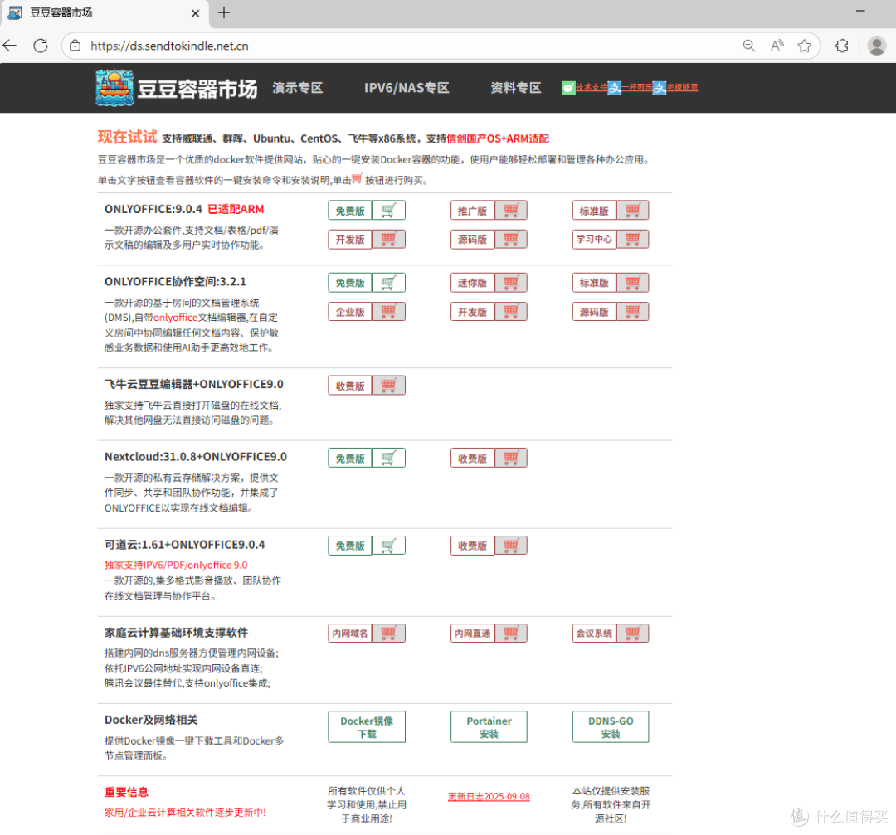Click the 家庭云计算基础环境支撑软件 title
The width and height of the screenshot is (896, 835).
click(x=176, y=632)
